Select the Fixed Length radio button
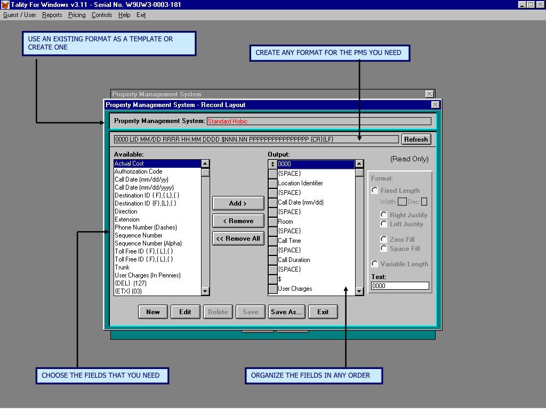The height and width of the screenshot is (409, 546). [375, 191]
